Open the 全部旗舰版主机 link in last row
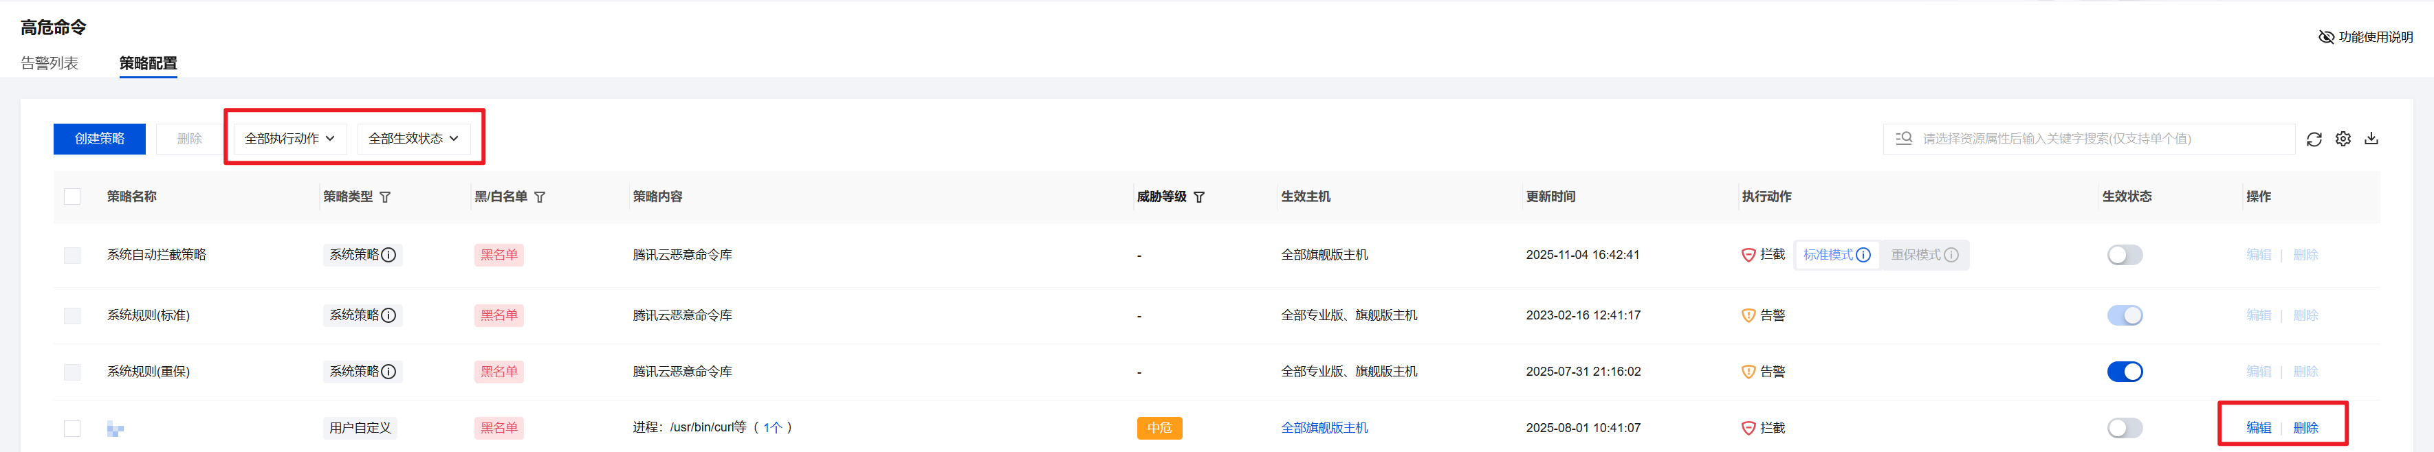This screenshot has width=2434, height=452. [1324, 429]
